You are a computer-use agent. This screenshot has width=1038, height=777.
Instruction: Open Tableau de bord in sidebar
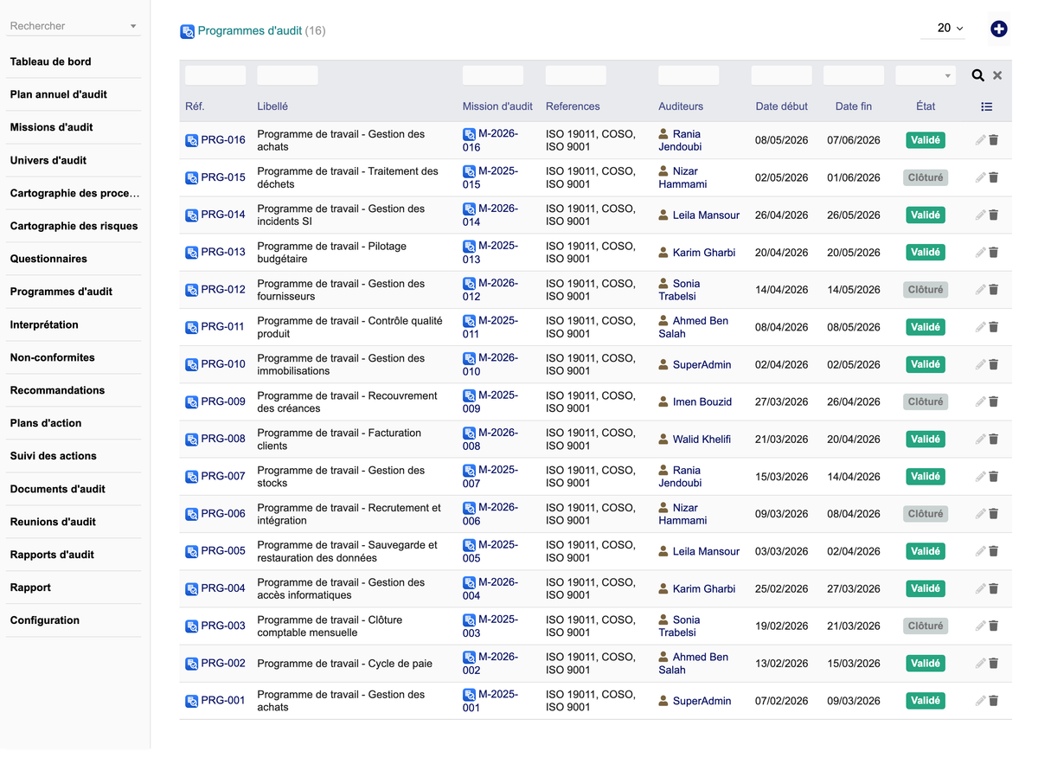tap(50, 61)
